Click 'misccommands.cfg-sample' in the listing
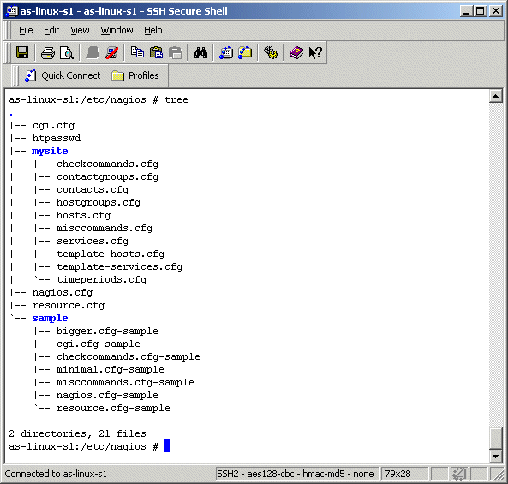The image size is (508, 484). pyautogui.click(x=125, y=383)
